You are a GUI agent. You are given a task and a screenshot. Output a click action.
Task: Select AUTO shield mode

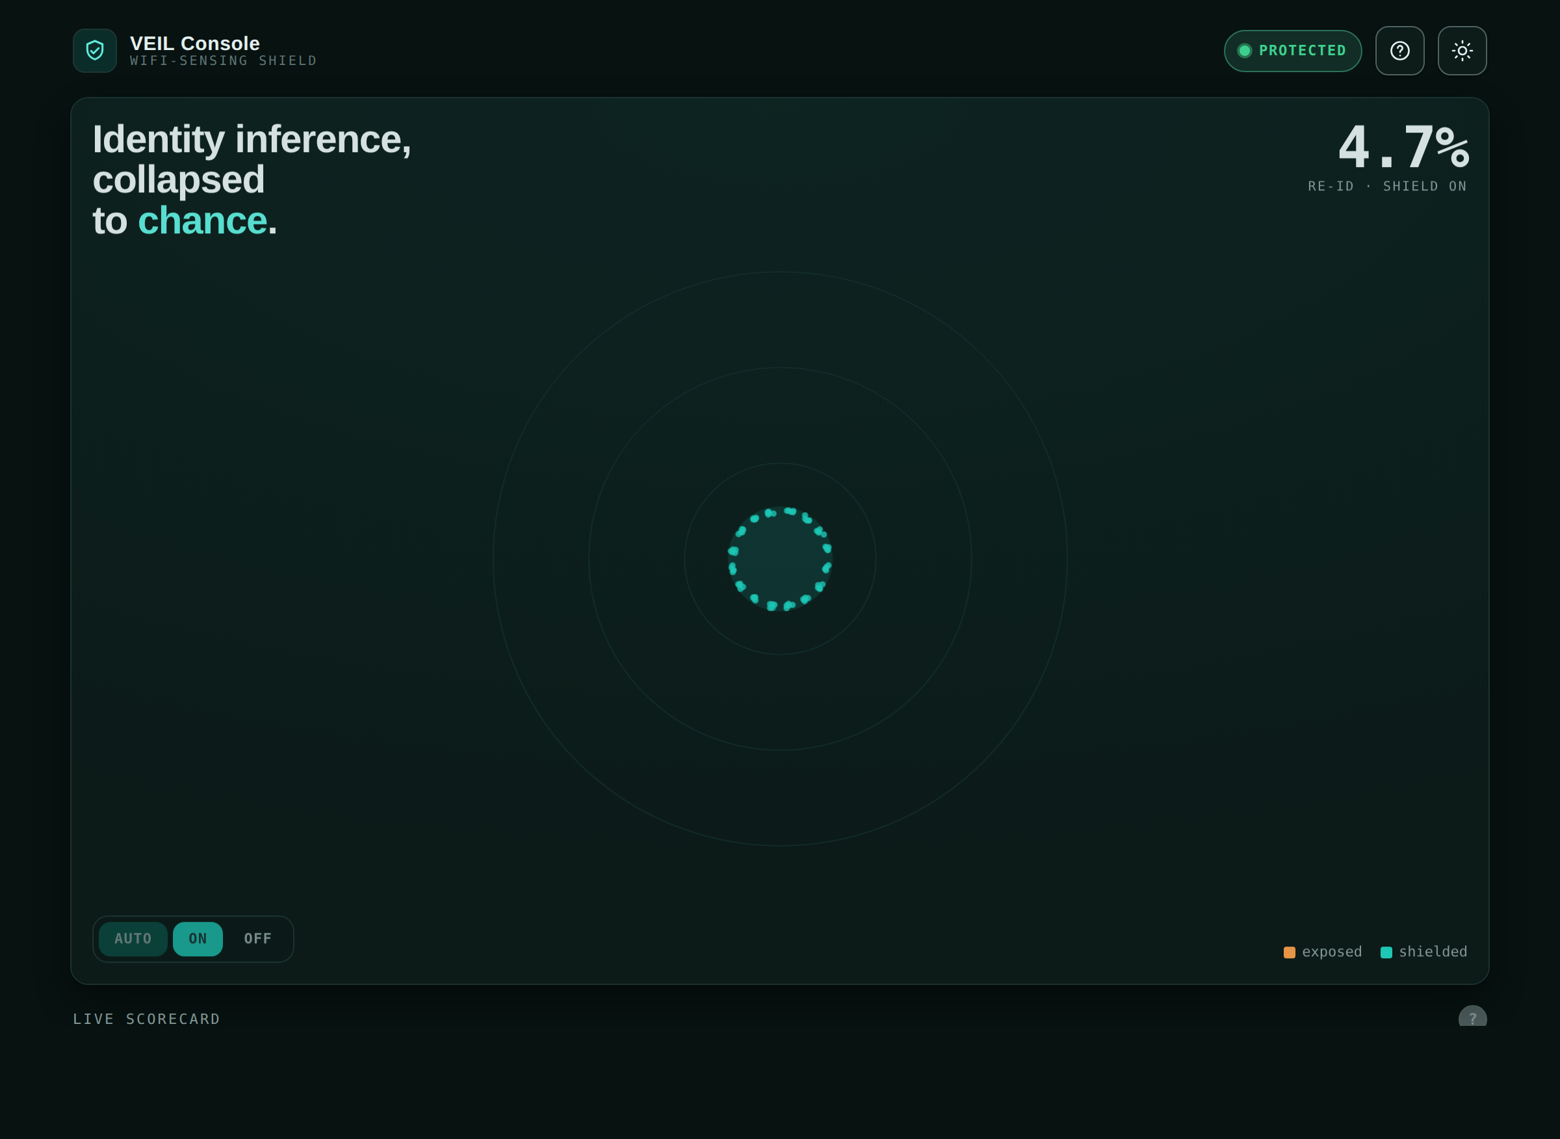[x=133, y=938]
